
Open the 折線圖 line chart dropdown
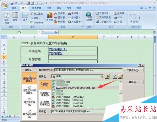(61, 13)
